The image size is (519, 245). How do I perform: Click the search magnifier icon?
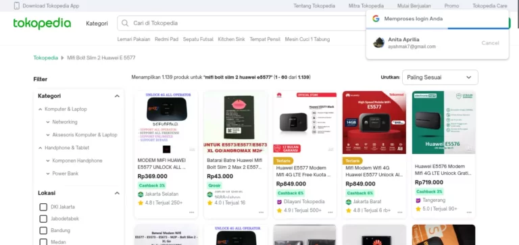(125, 23)
